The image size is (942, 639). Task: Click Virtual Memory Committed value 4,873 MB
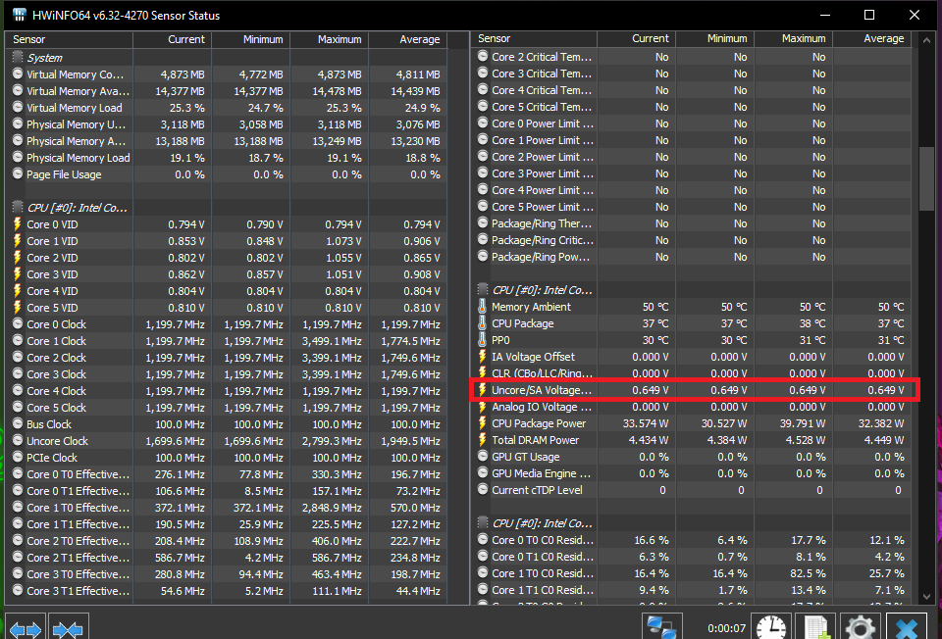183,74
